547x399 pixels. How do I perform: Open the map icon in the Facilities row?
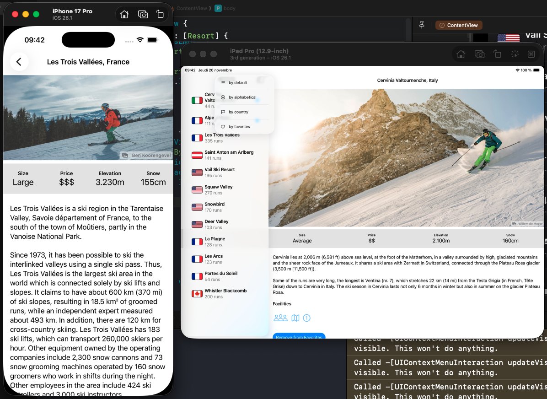295,318
